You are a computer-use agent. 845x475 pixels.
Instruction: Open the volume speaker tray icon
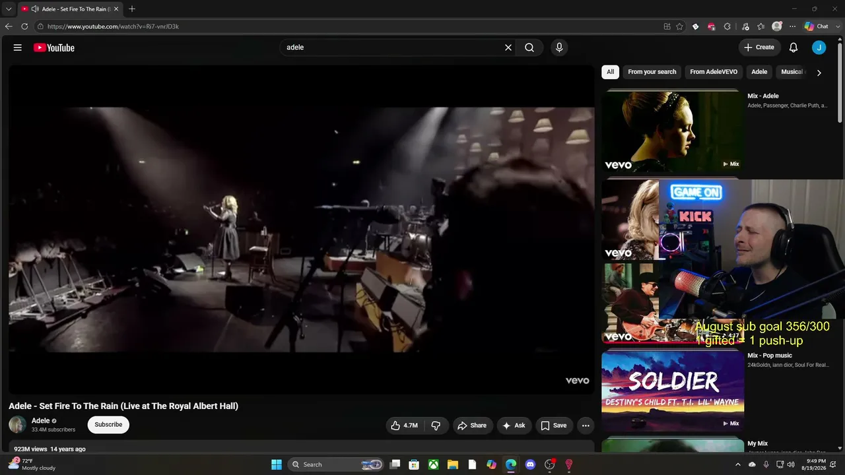[x=790, y=464]
